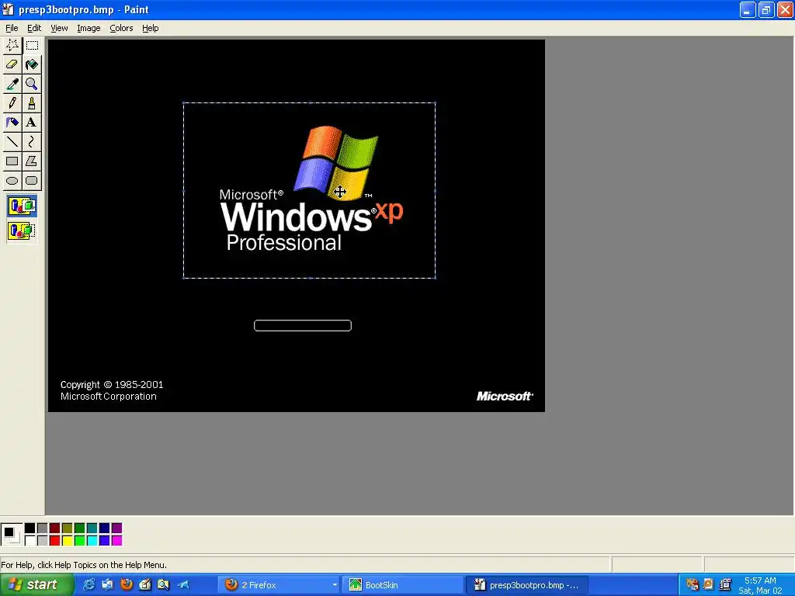
Task: Expand the Firefox taskbar group arrow
Action: (335, 585)
